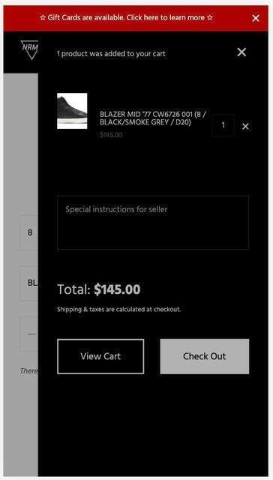Dismiss the red gift cards banner

pyautogui.click(x=256, y=18)
